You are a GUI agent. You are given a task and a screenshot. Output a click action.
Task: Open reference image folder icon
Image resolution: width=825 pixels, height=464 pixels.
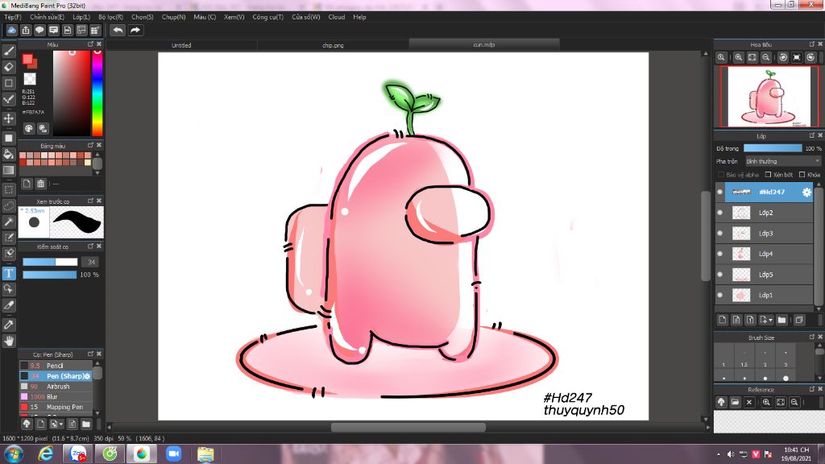735,402
